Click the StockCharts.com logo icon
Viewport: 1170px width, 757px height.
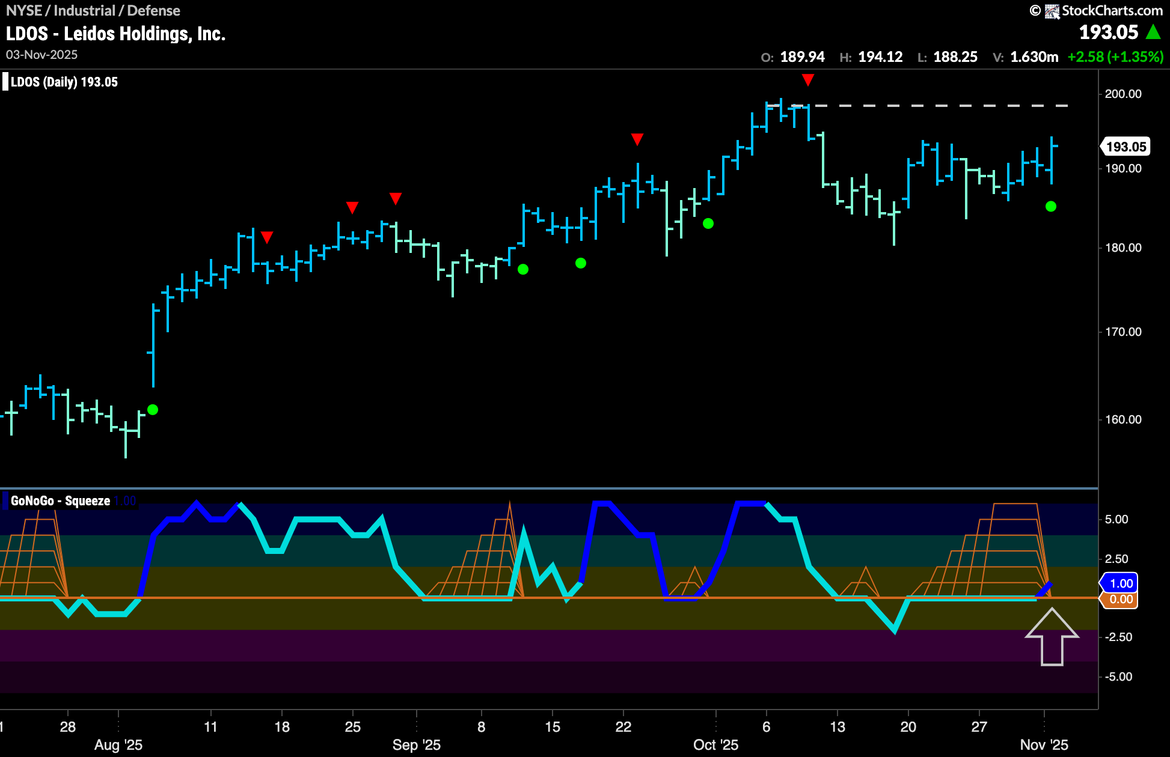click(x=1053, y=10)
